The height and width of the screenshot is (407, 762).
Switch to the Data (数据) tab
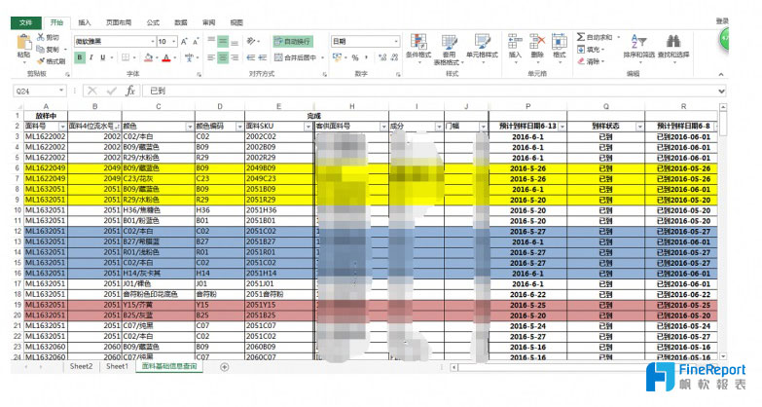tap(181, 22)
